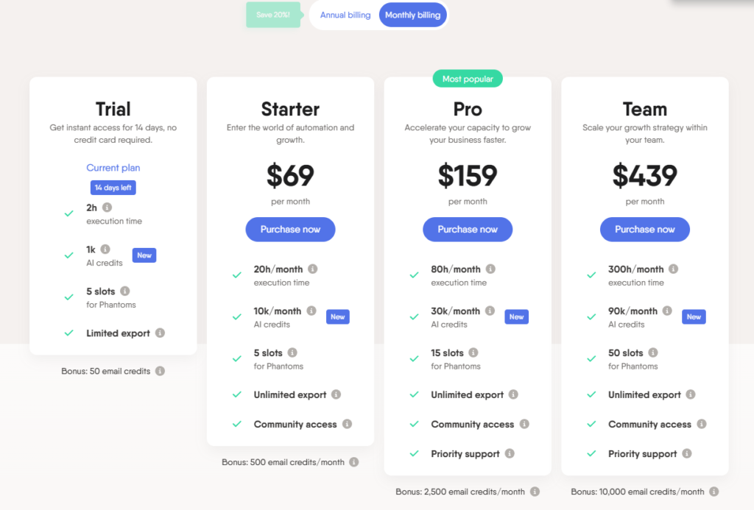Click the green Trial checkmark next to Limited export
The height and width of the screenshot is (510, 754).
click(x=68, y=333)
